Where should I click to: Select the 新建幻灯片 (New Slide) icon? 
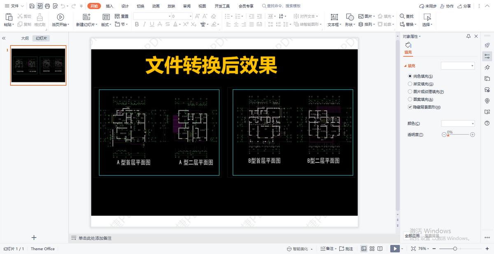(86, 17)
